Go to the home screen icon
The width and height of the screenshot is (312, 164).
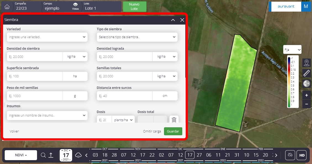[x=7, y=7]
